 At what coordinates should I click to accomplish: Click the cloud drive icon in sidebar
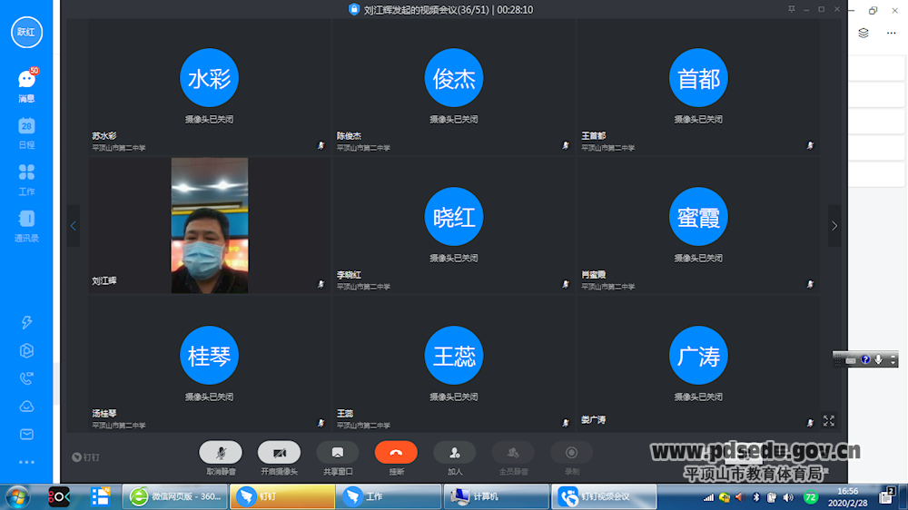click(26, 407)
